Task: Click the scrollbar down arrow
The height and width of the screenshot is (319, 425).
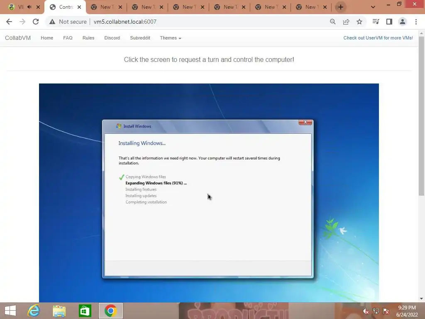Action: coord(421,299)
